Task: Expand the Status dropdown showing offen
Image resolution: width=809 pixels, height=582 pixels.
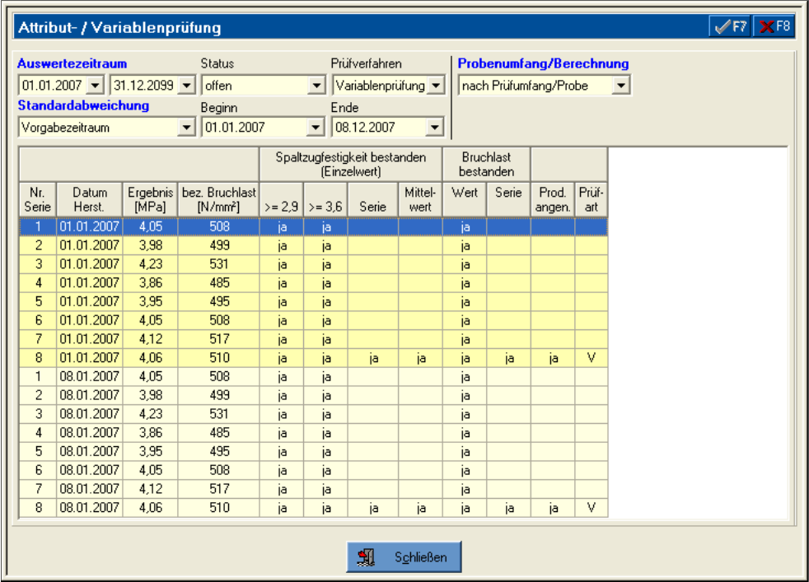Action: tap(316, 85)
